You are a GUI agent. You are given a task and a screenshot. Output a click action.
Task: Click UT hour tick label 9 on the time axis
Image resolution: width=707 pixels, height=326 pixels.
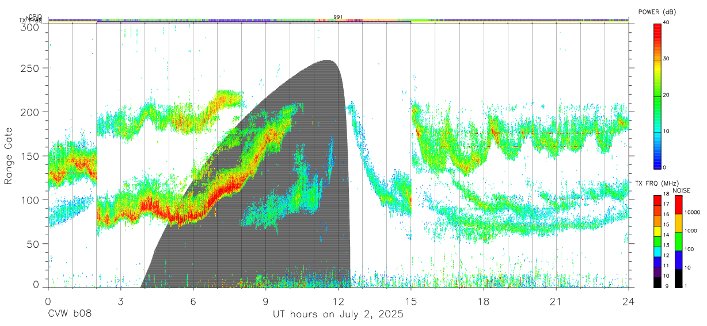tap(265, 301)
